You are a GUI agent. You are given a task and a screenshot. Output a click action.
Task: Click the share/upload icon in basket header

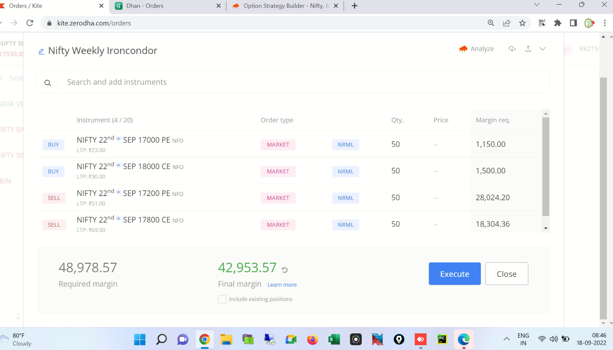pyautogui.click(x=528, y=49)
